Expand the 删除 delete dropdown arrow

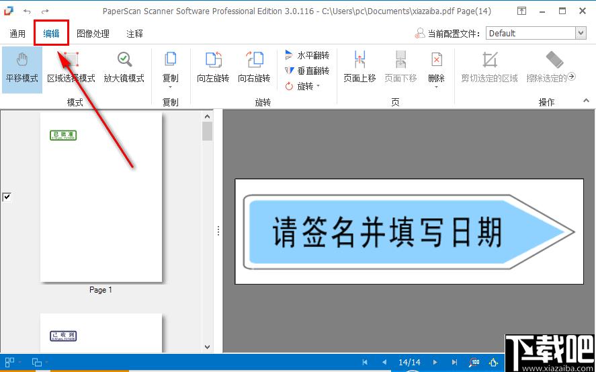436,87
